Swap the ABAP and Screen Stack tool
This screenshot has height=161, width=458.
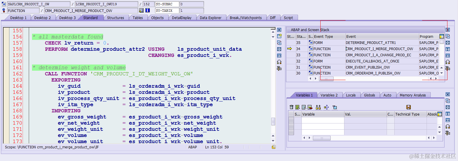448,36
